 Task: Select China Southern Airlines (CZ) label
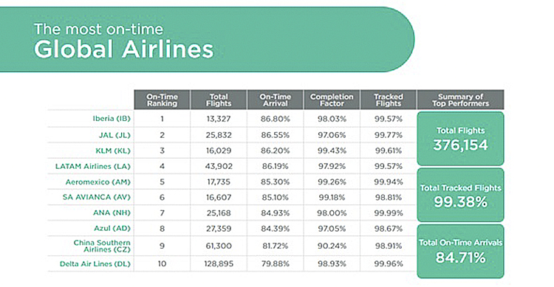click(x=102, y=246)
